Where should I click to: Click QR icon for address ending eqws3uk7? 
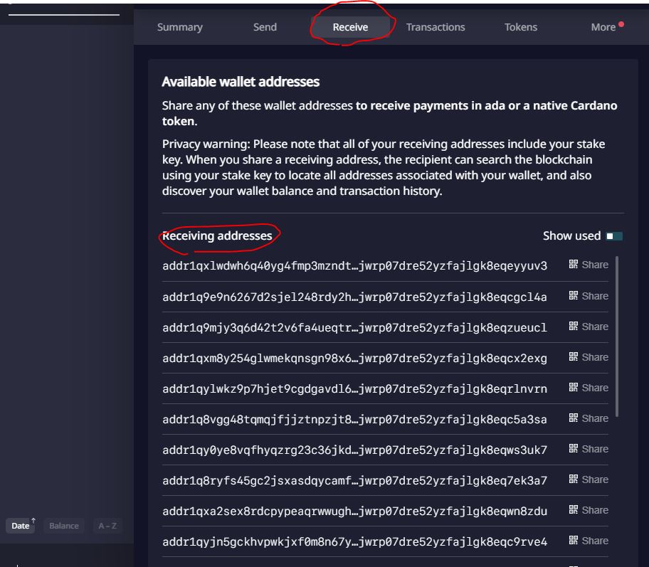[x=574, y=449]
